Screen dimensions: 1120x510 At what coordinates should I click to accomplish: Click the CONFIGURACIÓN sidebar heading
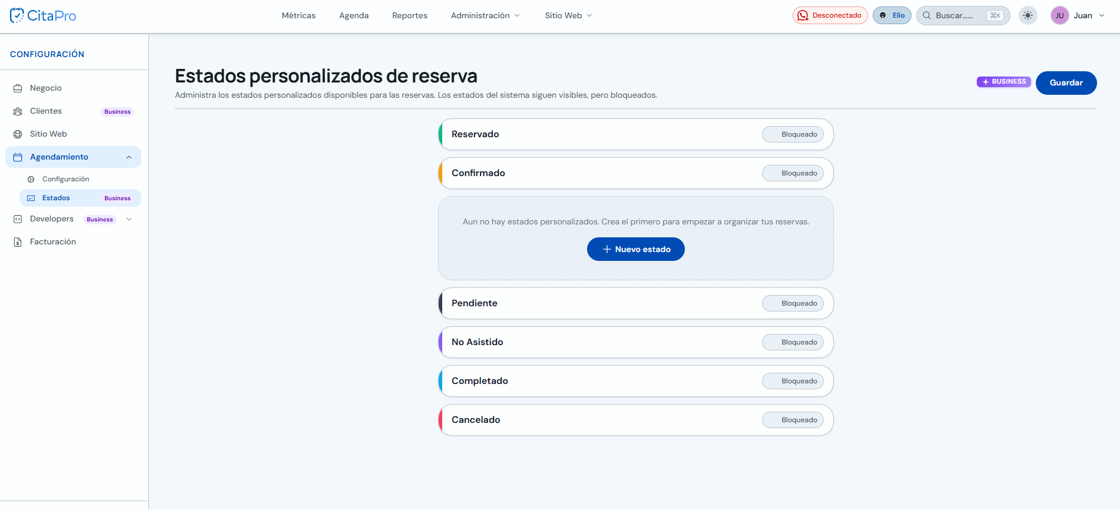click(47, 54)
